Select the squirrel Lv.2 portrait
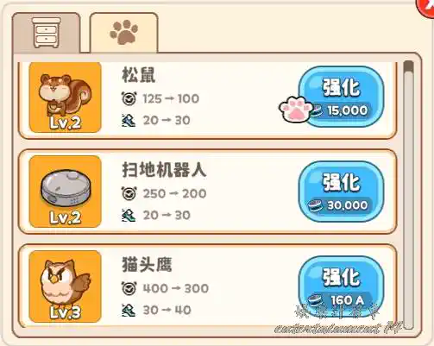This screenshot has width=434, height=346. [66, 98]
